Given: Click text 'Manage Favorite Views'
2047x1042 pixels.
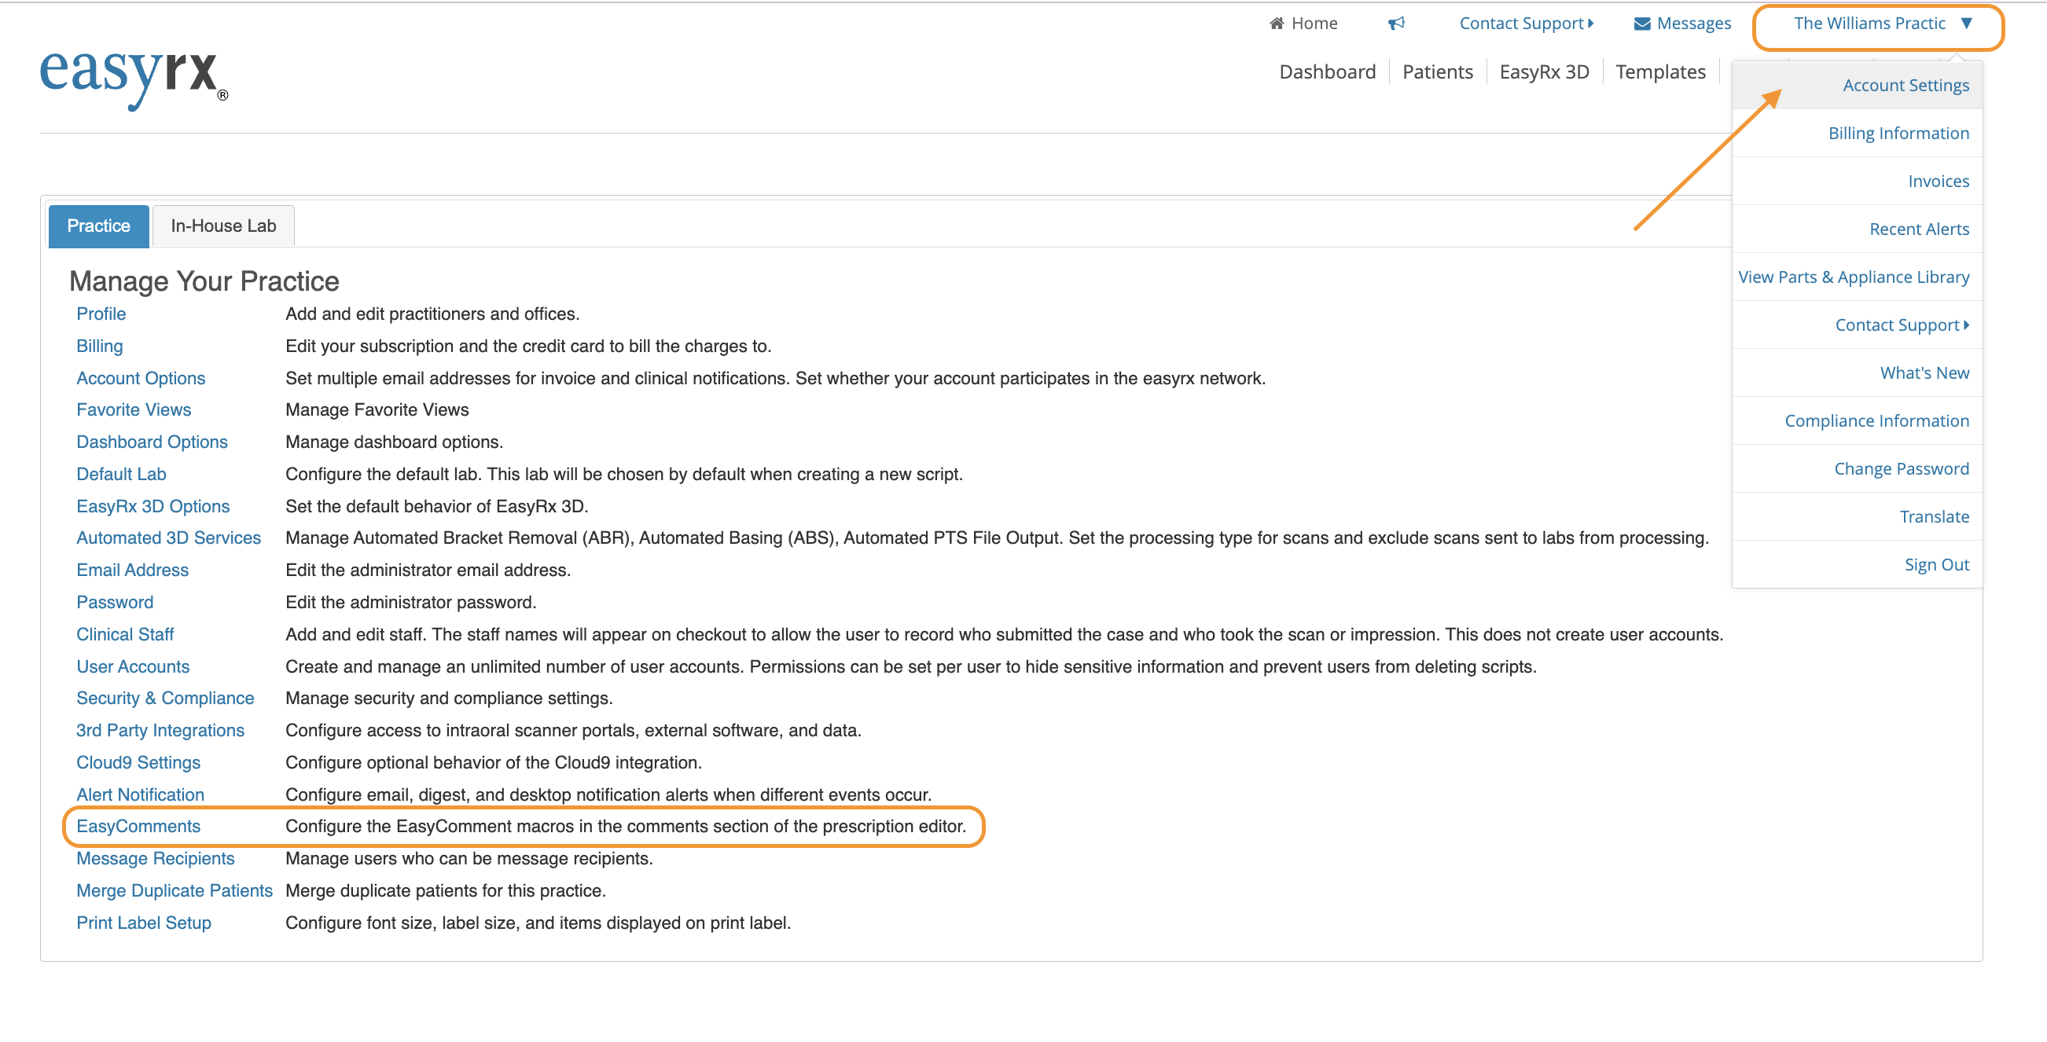Looking at the screenshot, I should tap(377, 410).
